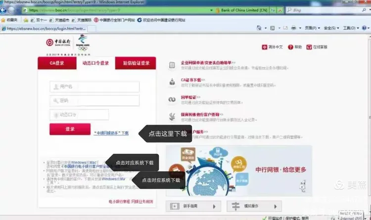Open the 网银业务规则 footer link

pos(142,202)
